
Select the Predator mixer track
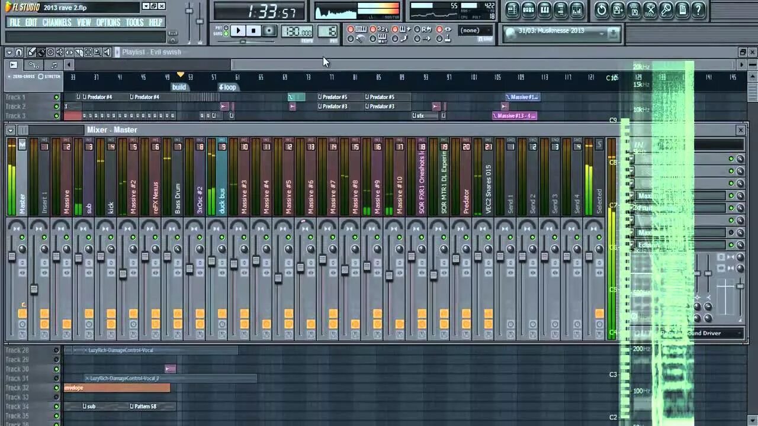point(466,177)
